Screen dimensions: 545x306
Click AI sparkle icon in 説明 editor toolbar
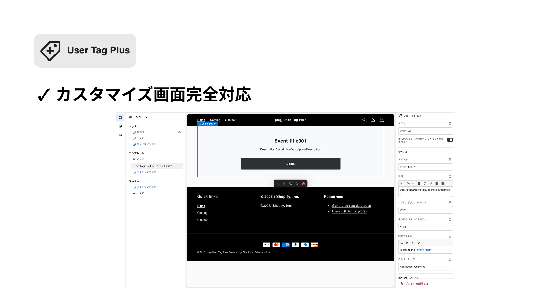tap(402, 184)
